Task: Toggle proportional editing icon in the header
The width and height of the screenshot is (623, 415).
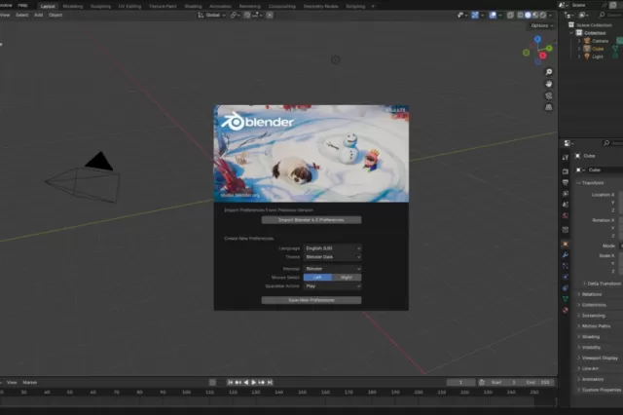Action: coord(270,16)
